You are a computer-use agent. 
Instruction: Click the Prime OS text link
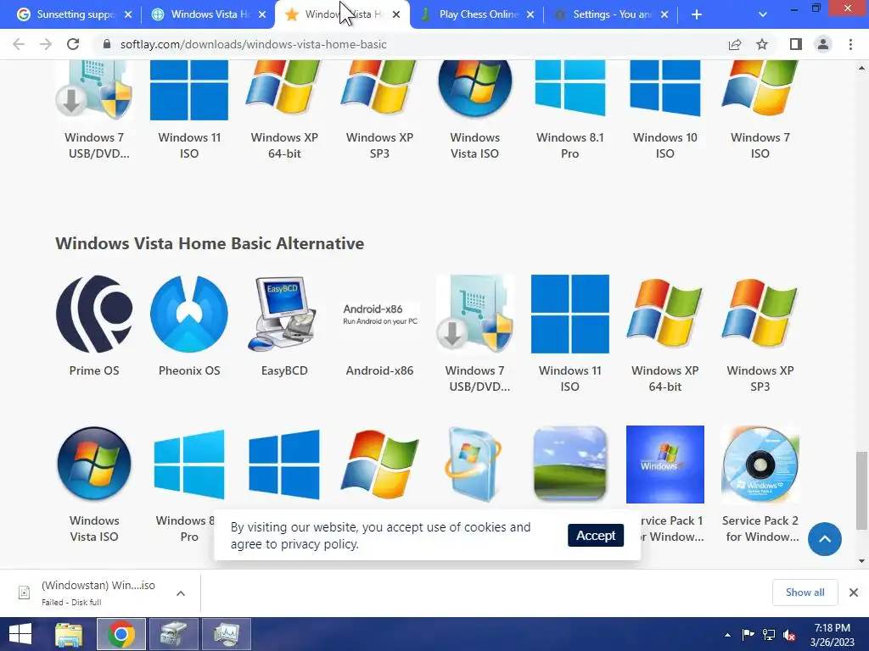tap(94, 370)
